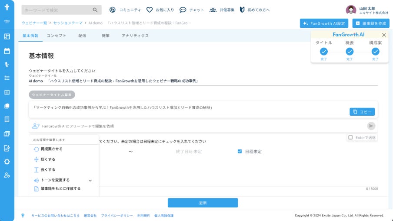Open the survey form icon in sidebar

[7, 148]
